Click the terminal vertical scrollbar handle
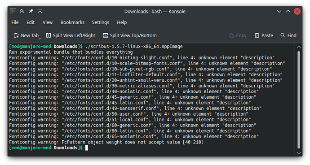310x165 pixels. pos(298,100)
